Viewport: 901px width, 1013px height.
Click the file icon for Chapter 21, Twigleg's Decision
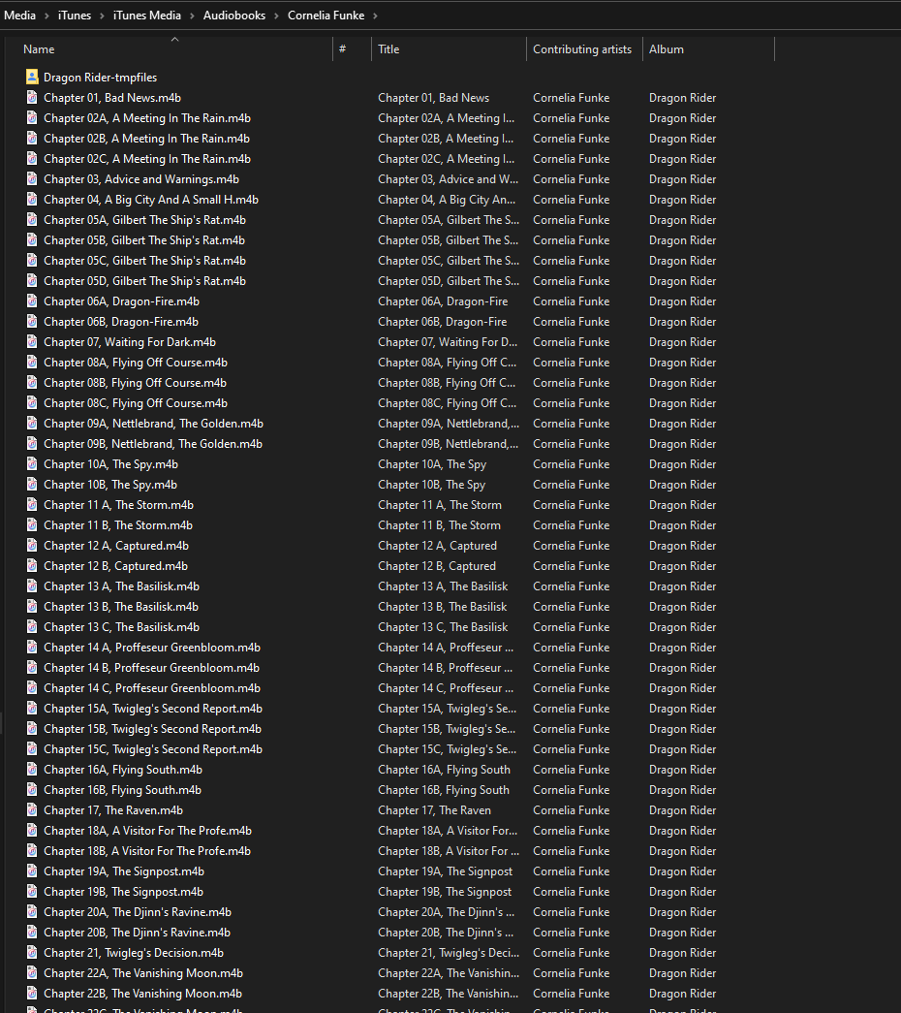click(x=32, y=952)
